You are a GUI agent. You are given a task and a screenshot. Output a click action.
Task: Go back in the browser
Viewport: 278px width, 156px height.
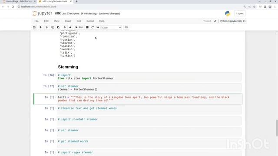click(x=3, y=7)
